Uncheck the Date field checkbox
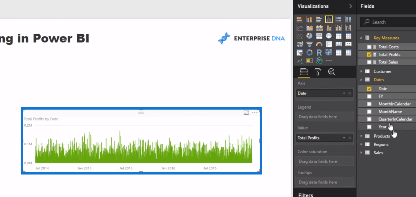This screenshot has width=416, height=197. [x=369, y=89]
